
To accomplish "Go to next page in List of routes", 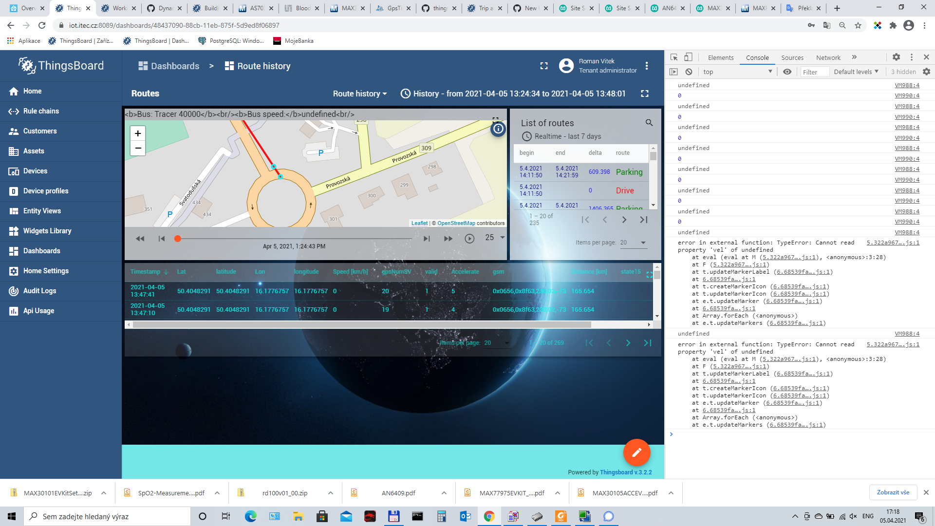I will tap(624, 220).
